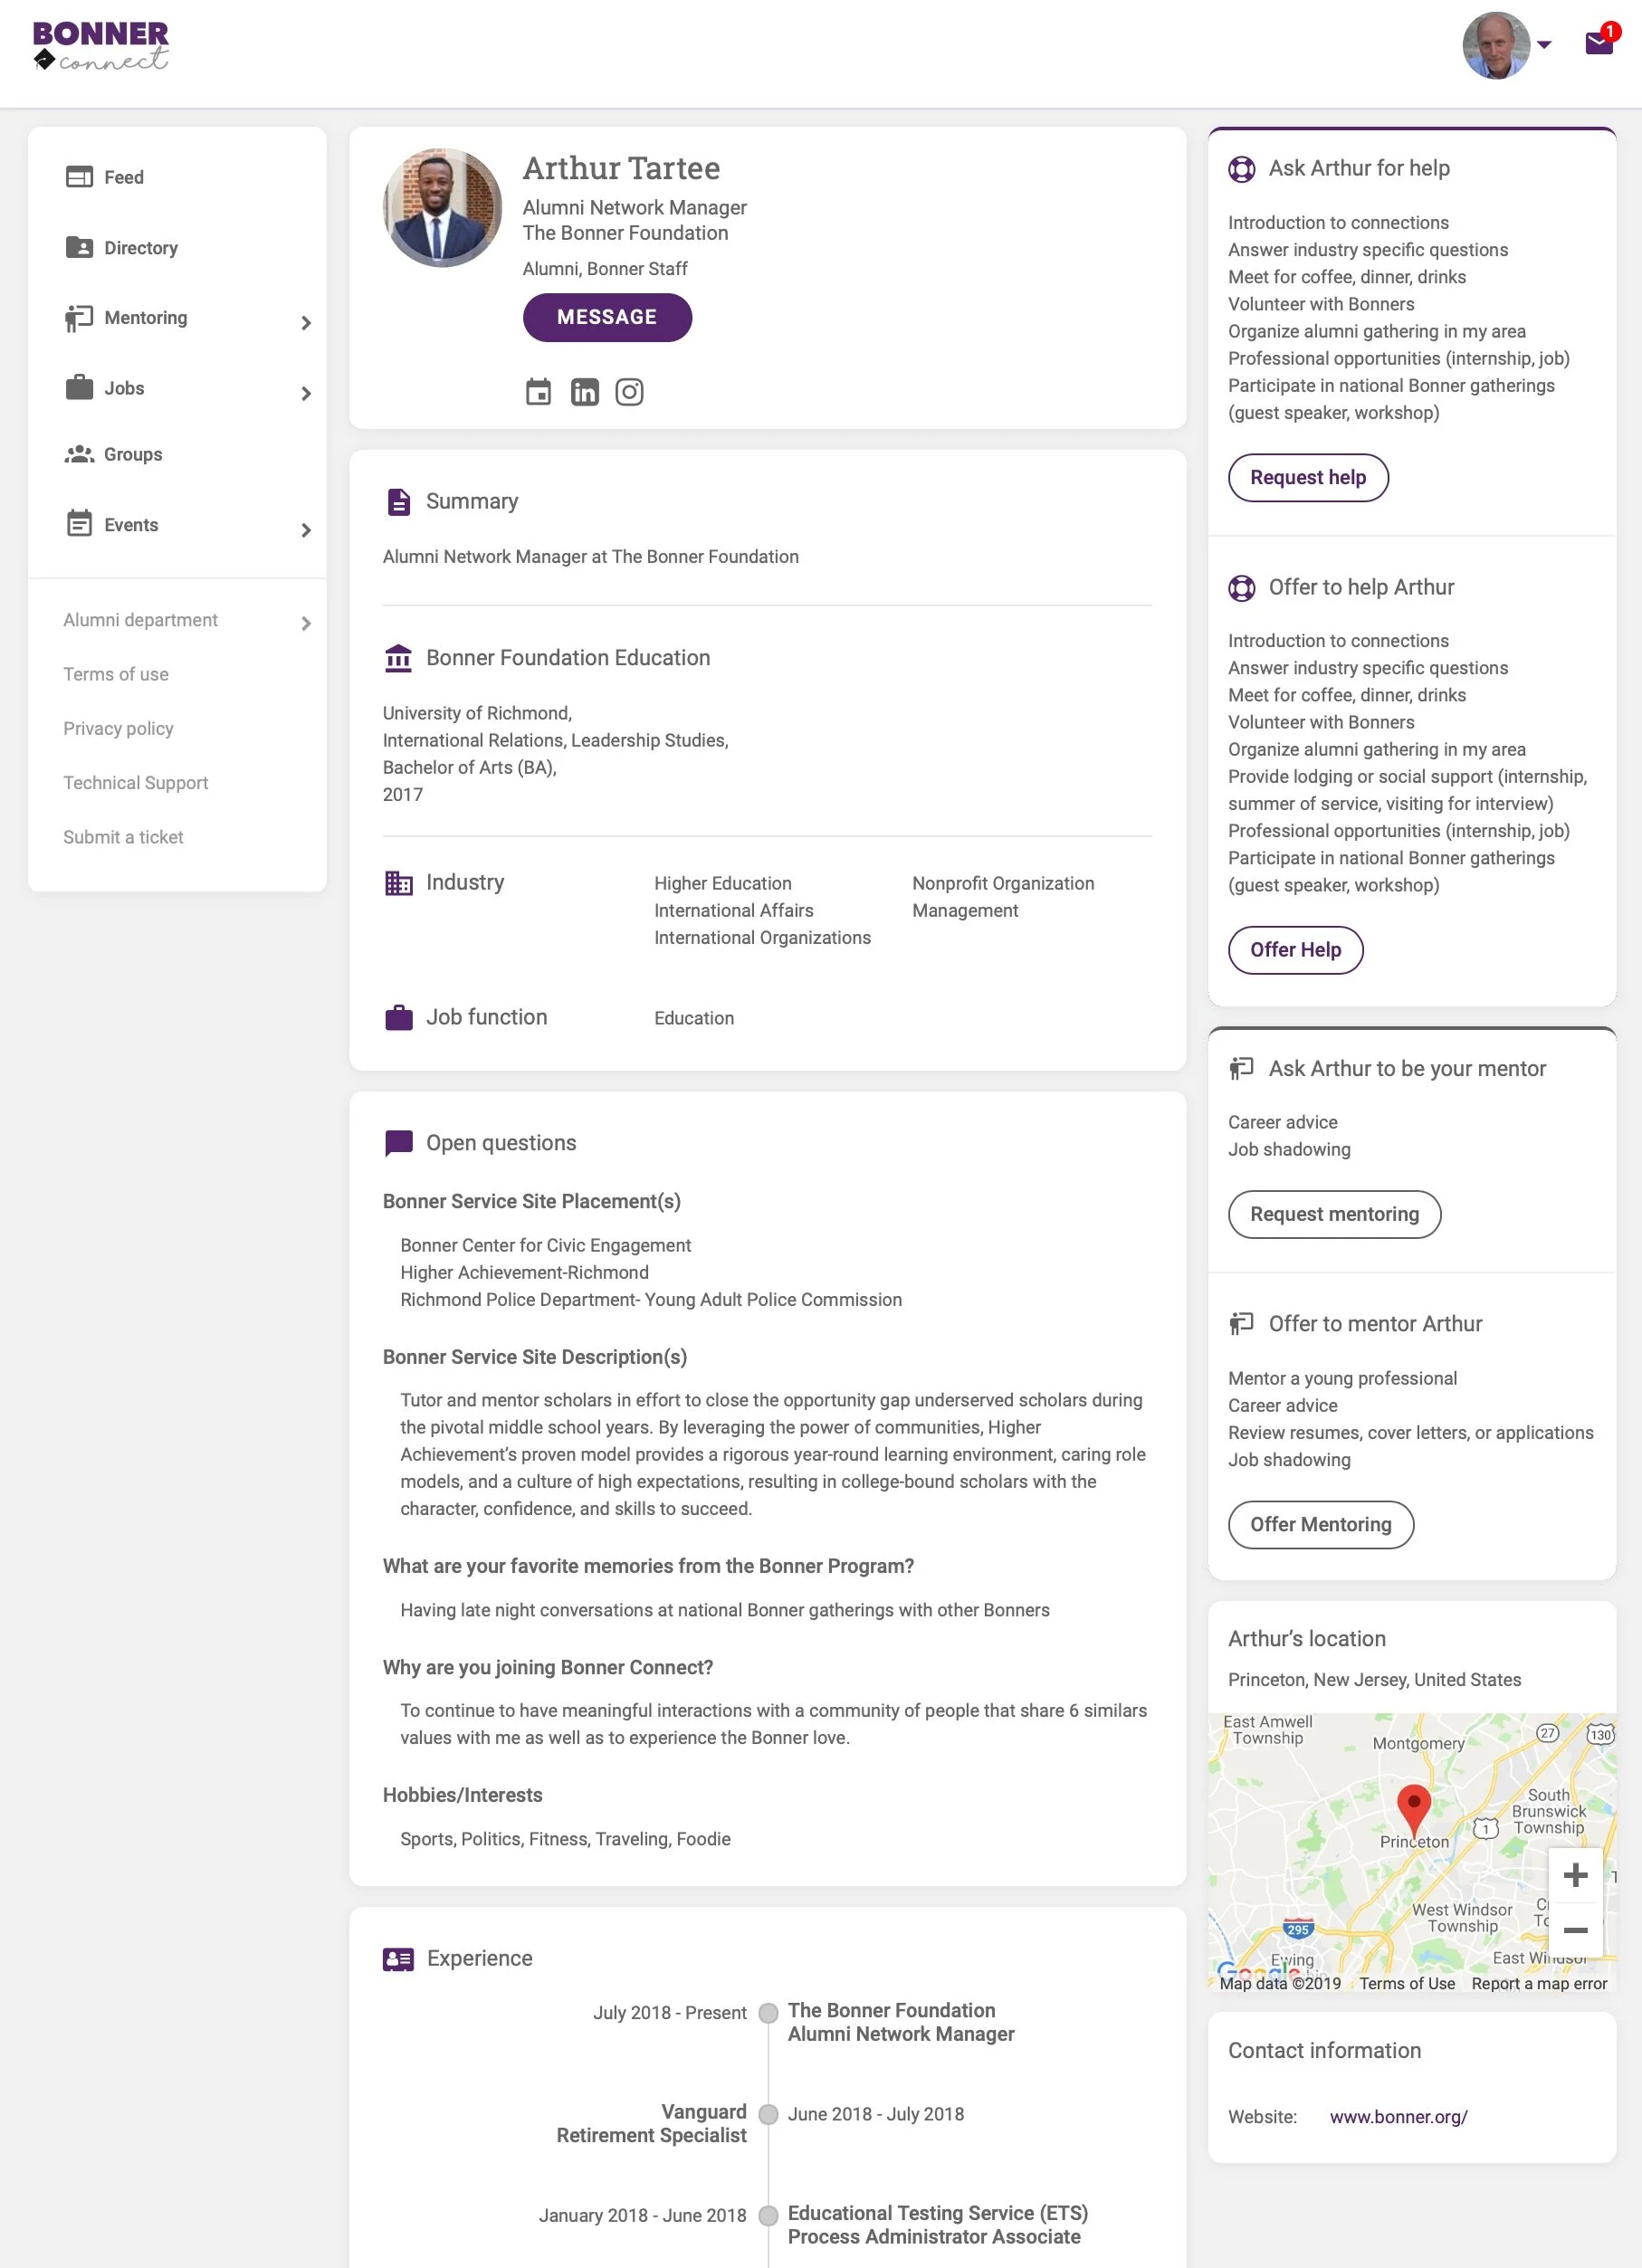The width and height of the screenshot is (1642, 2268).
Task: Open map Terms of Use link
Action: 1406,1983
